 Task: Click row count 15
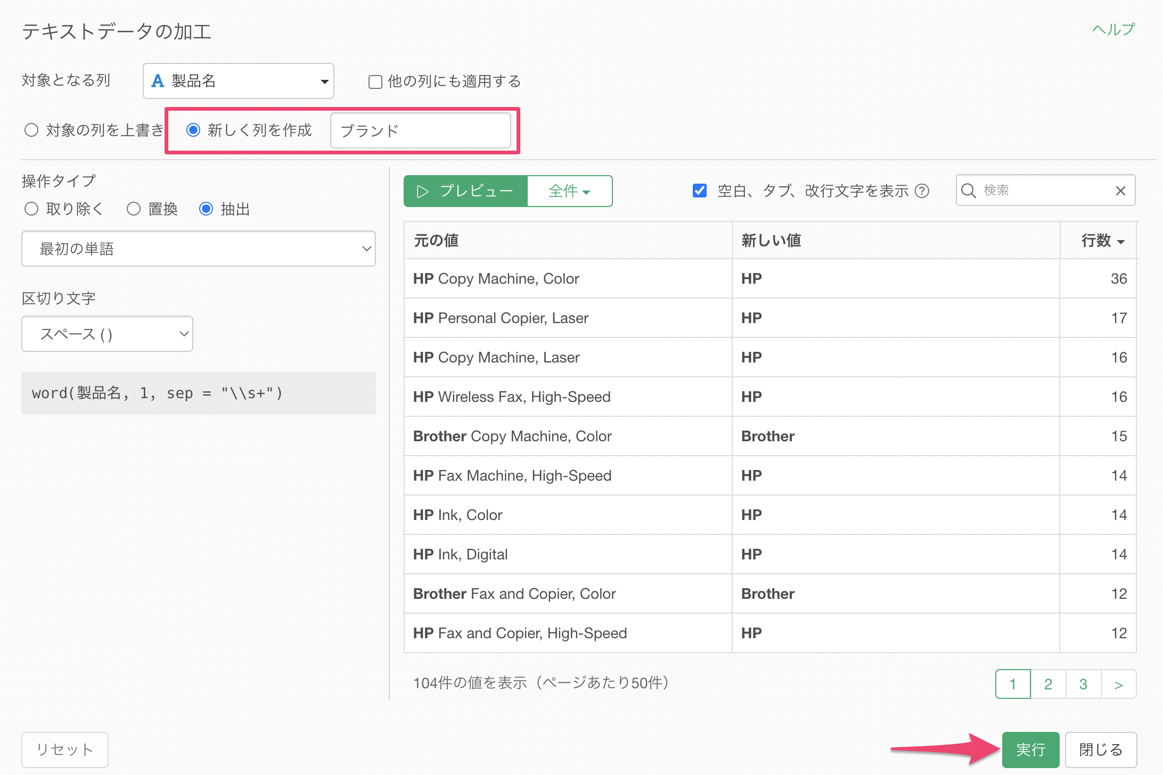point(1119,436)
